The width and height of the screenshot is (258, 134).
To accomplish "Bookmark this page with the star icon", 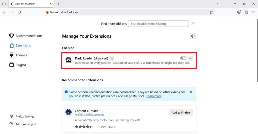I will [211, 12].
